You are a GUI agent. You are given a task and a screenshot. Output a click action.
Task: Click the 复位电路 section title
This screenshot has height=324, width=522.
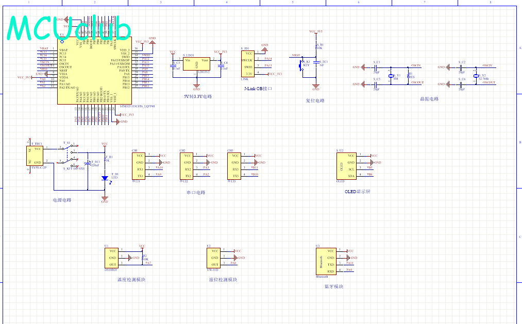coord(315,100)
